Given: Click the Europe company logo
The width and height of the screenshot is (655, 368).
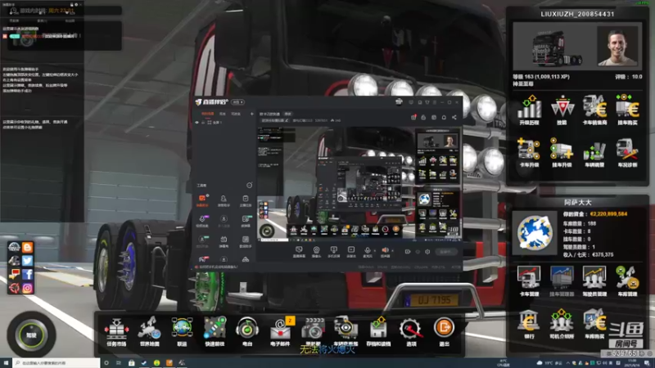Looking at the screenshot, I should (535, 233).
